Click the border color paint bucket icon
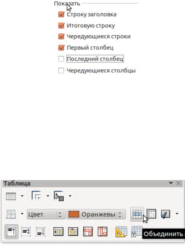This screenshot has width=185, height=245. point(59,196)
